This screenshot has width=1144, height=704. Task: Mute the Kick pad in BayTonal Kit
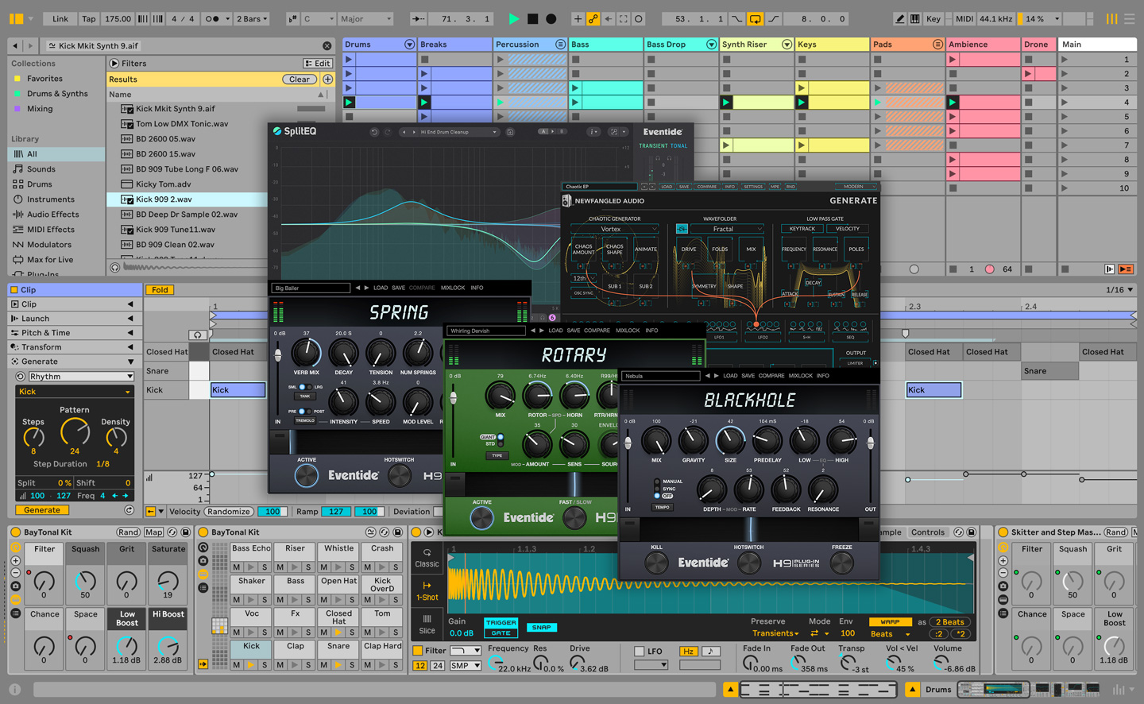click(236, 666)
